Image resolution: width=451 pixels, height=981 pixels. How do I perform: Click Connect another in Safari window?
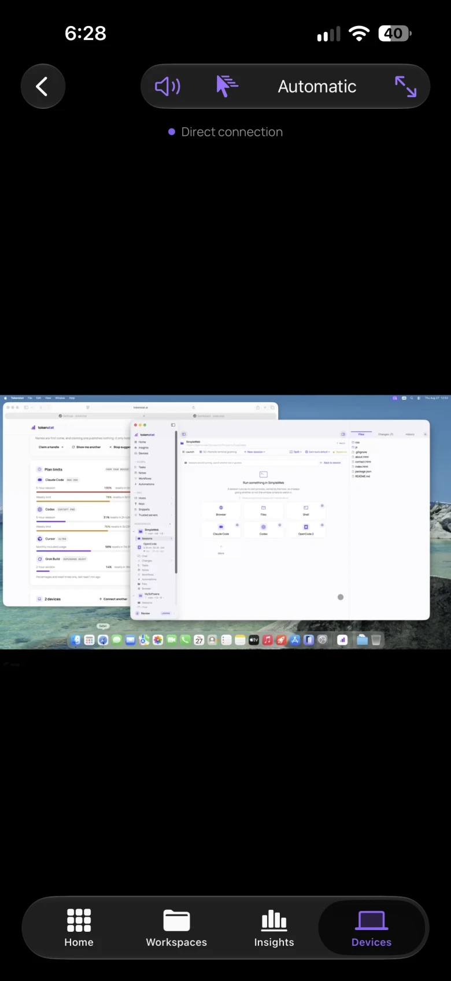click(x=113, y=599)
